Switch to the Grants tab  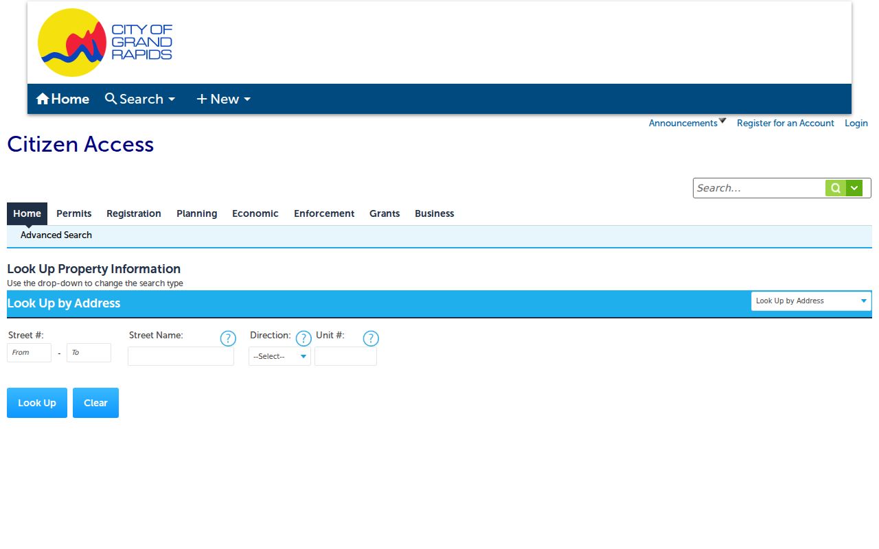[385, 213]
